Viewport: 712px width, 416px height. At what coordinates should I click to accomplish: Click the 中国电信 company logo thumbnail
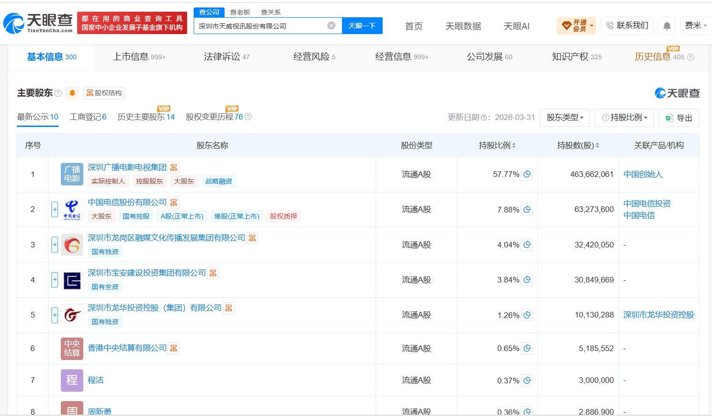point(72,210)
